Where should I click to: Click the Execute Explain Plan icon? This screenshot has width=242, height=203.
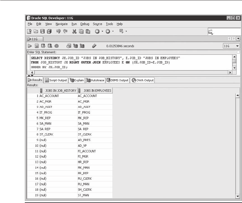click(x=76, y=46)
